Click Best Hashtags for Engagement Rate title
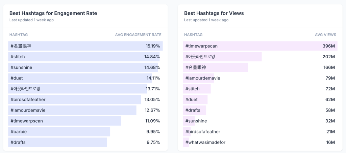Image resolution: width=346 pixels, height=153 pixels. (53, 13)
